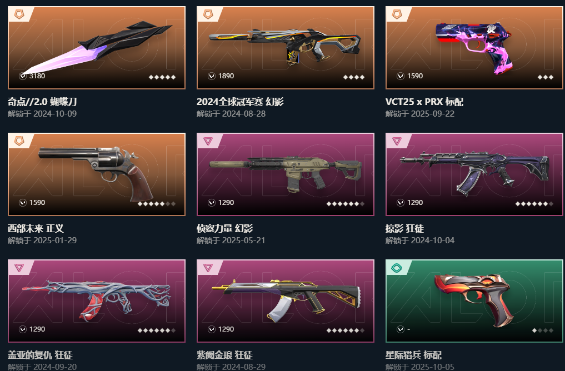Click the 1290 price on 盖亚的复仇 狂徒
Viewport: 565px width, 371px height.
37,329
